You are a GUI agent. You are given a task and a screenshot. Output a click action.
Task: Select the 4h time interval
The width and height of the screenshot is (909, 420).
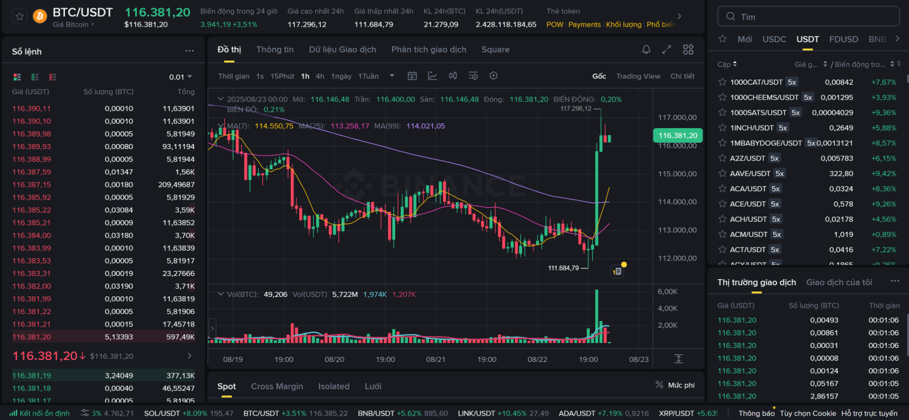coord(320,76)
